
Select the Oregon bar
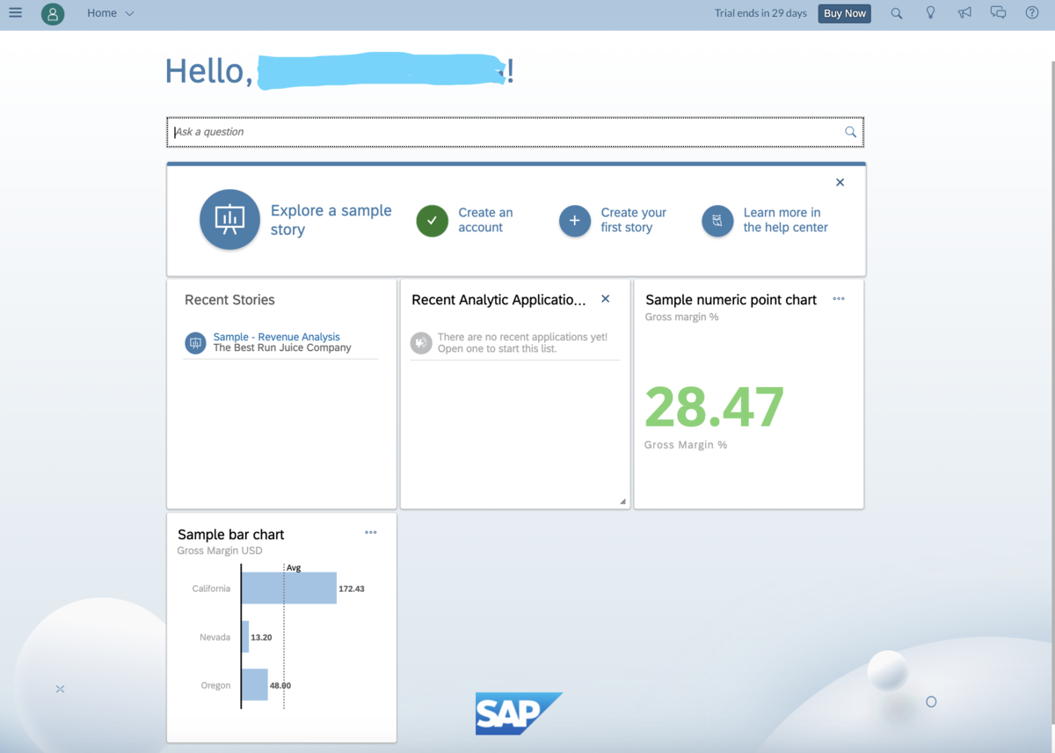(255, 684)
